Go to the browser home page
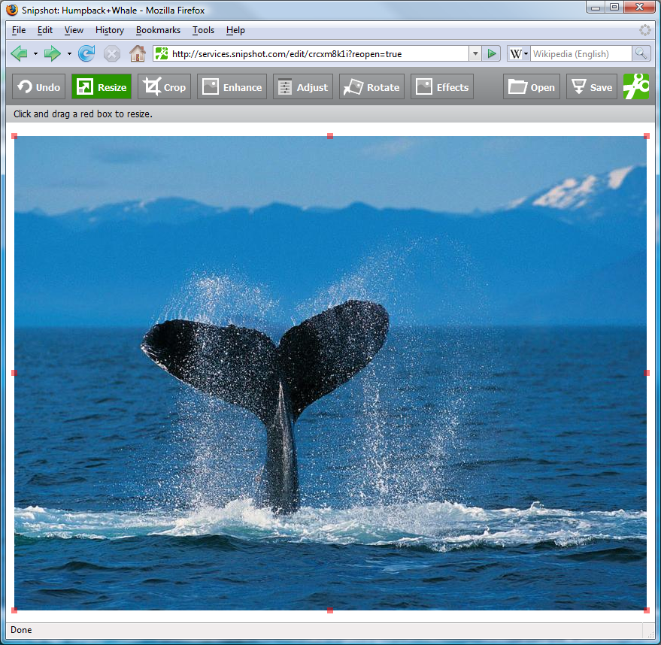The width and height of the screenshot is (661, 645). pyautogui.click(x=137, y=53)
